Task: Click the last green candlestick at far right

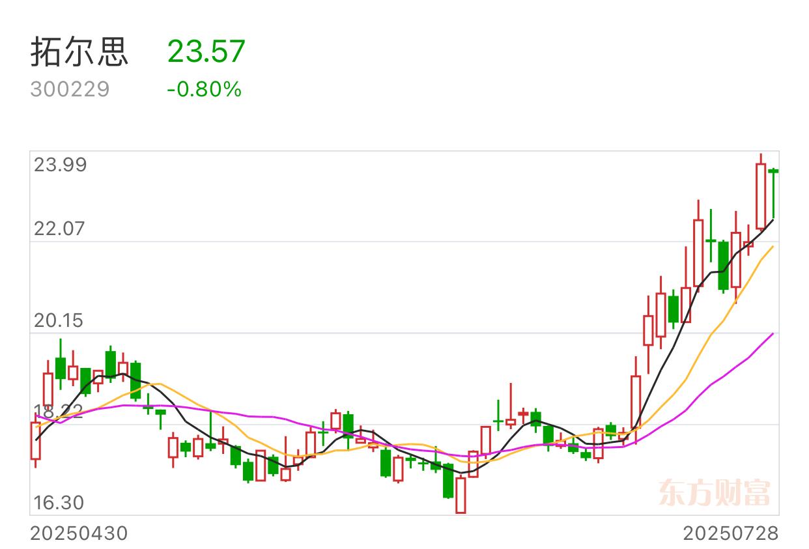Action: pyautogui.click(x=773, y=193)
